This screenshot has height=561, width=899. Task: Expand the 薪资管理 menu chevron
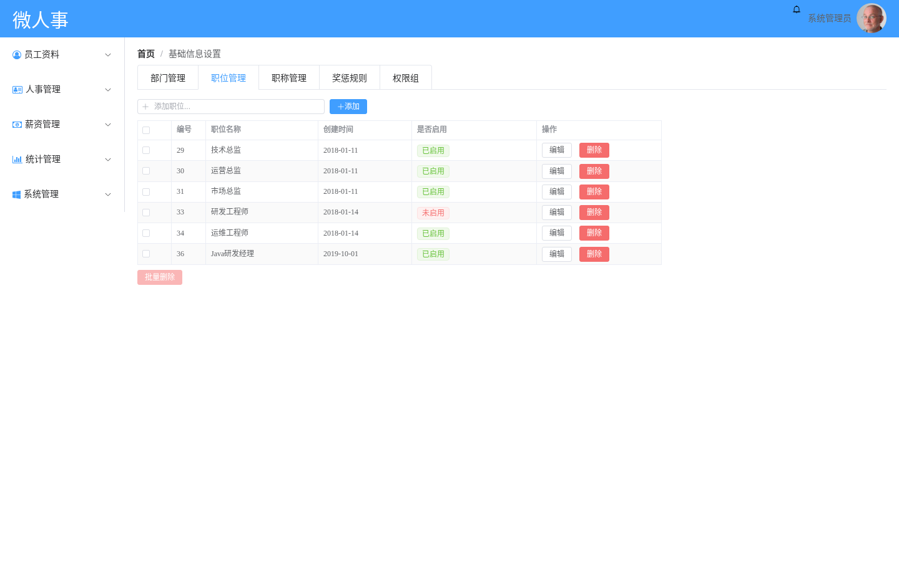point(108,125)
